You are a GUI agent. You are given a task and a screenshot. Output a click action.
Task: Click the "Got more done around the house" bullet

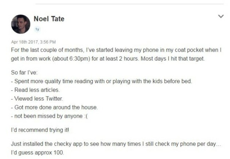click(x=54, y=107)
